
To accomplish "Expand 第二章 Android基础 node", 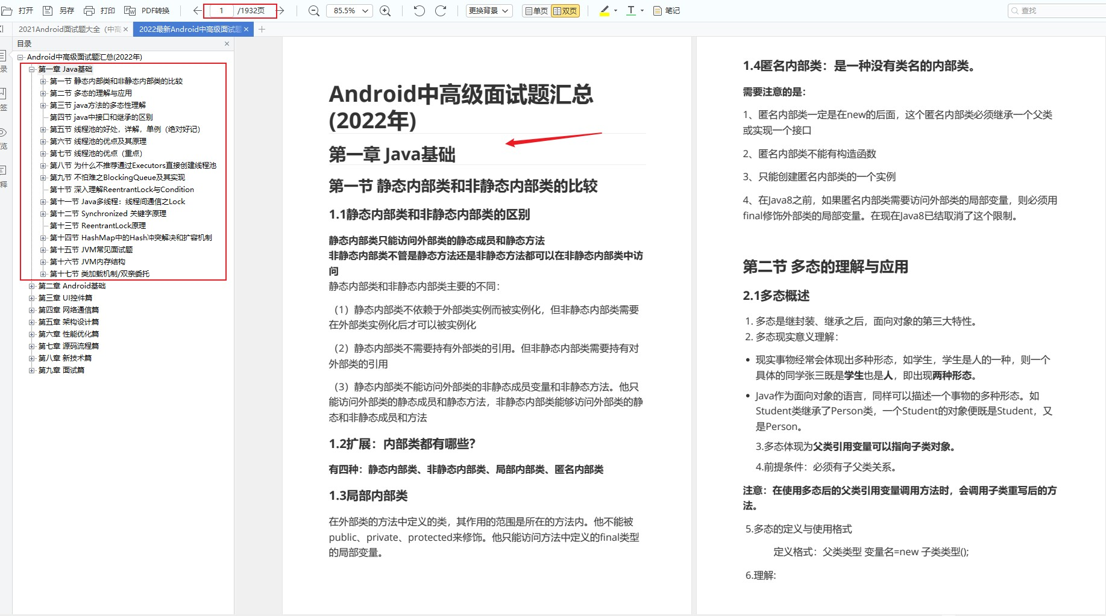I will point(32,286).
